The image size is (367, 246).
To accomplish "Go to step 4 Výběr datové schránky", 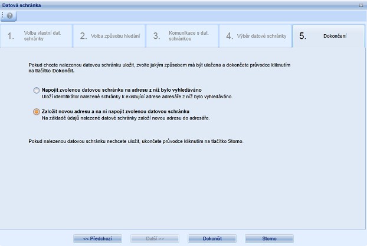I will click(x=255, y=36).
